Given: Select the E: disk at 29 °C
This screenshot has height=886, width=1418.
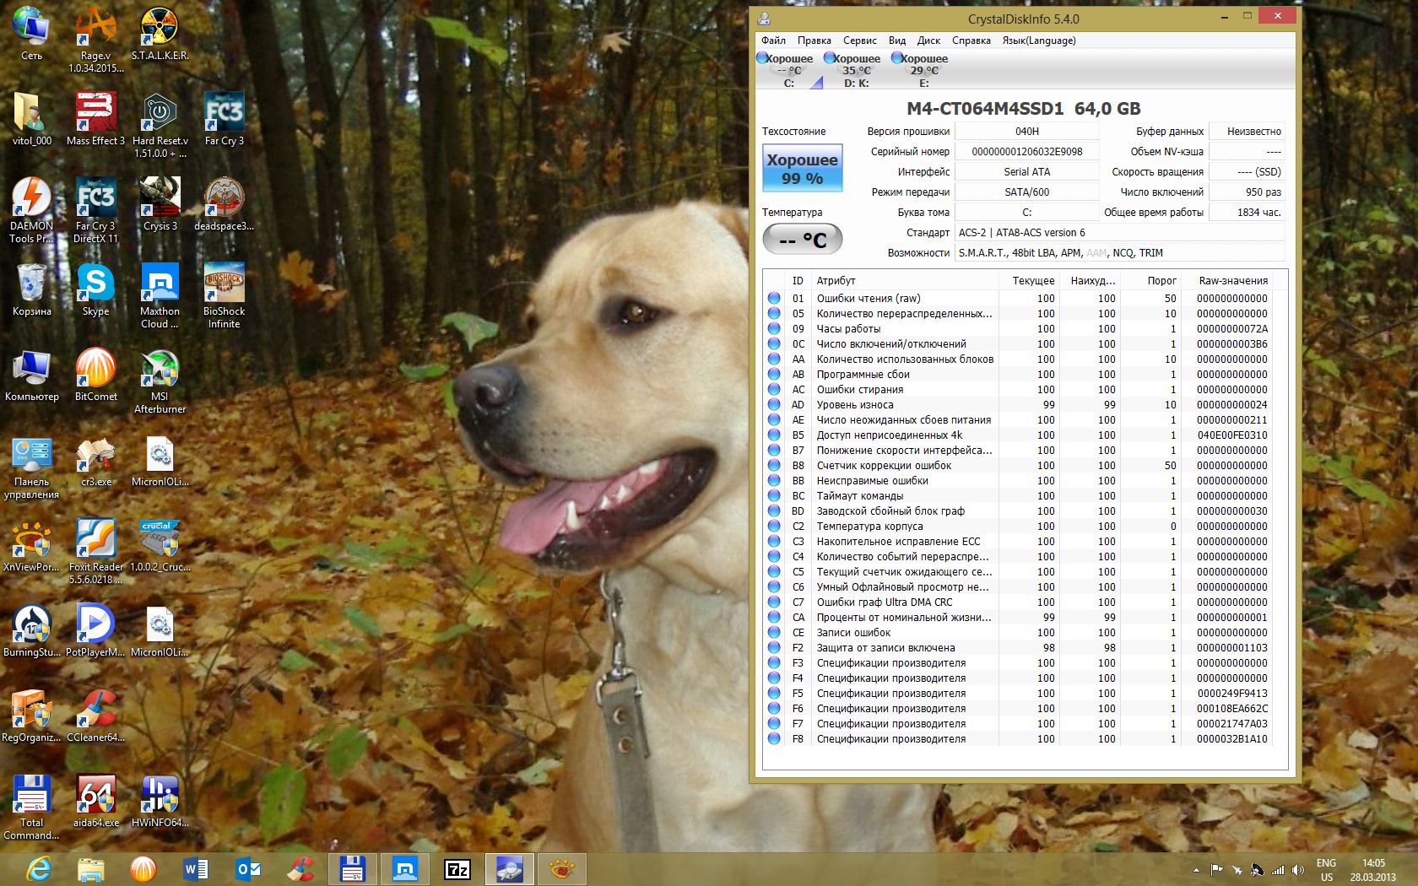Looking at the screenshot, I should click(920, 69).
